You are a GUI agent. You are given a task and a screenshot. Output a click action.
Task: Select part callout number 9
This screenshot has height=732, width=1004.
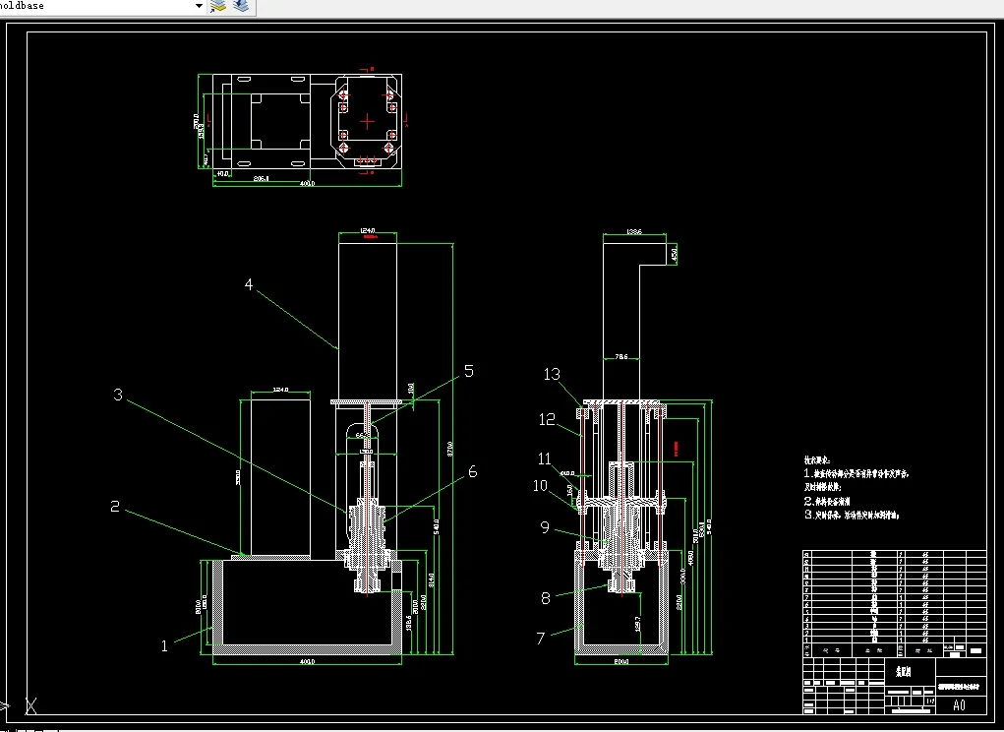pos(545,527)
